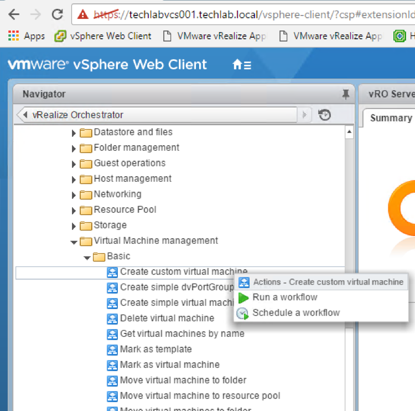Select Get virtual machines by name workflow
415x411 pixels.
[x=182, y=333]
